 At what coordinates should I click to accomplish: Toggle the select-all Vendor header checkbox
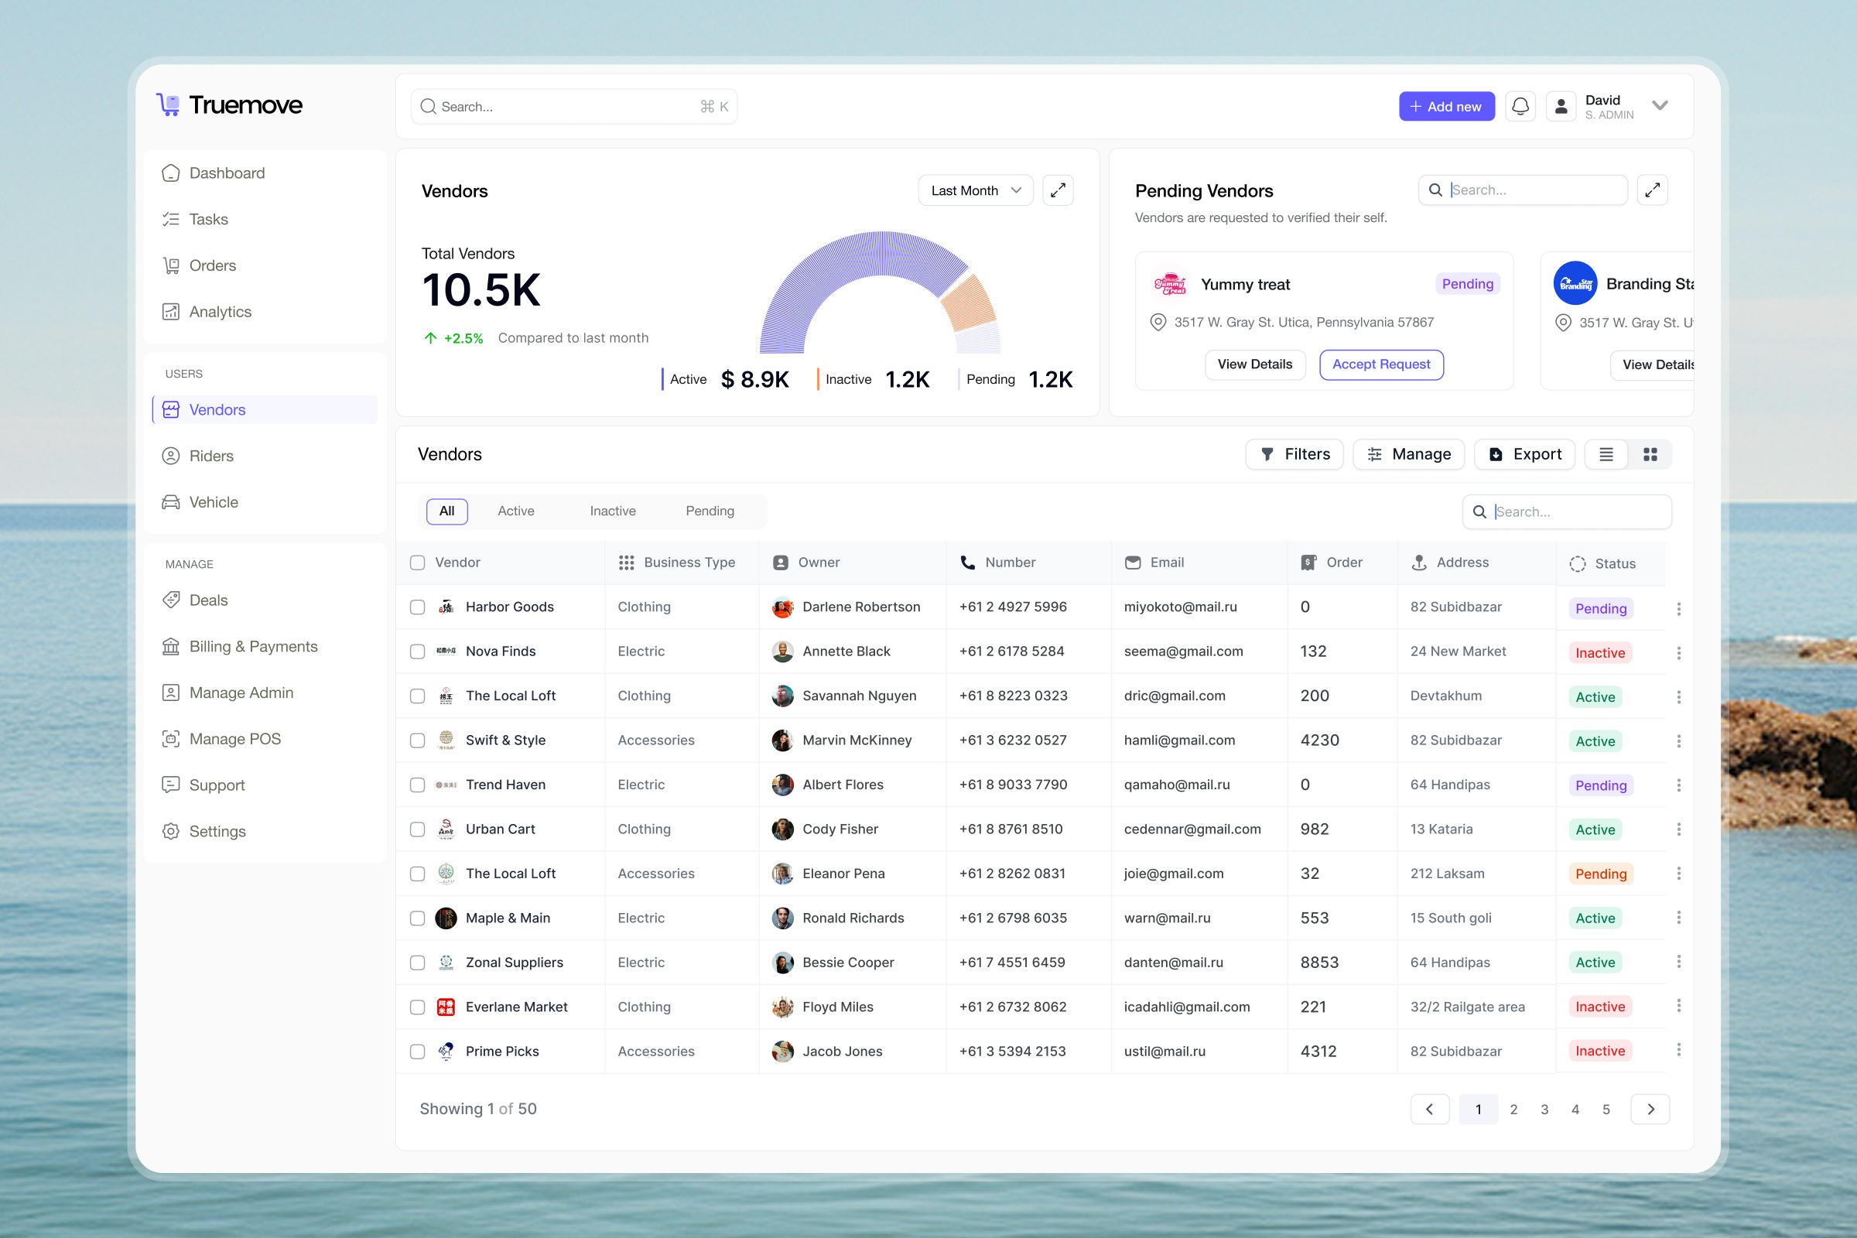point(418,563)
